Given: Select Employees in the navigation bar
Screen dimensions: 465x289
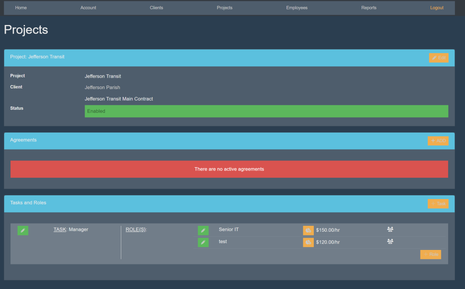Looking at the screenshot, I should pyautogui.click(x=297, y=8).
